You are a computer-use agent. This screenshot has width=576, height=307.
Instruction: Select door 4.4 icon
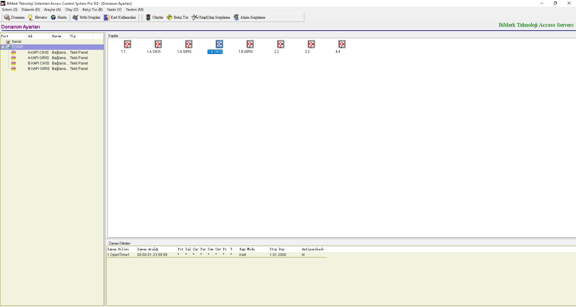pyautogui.click(x=342, y=44)
